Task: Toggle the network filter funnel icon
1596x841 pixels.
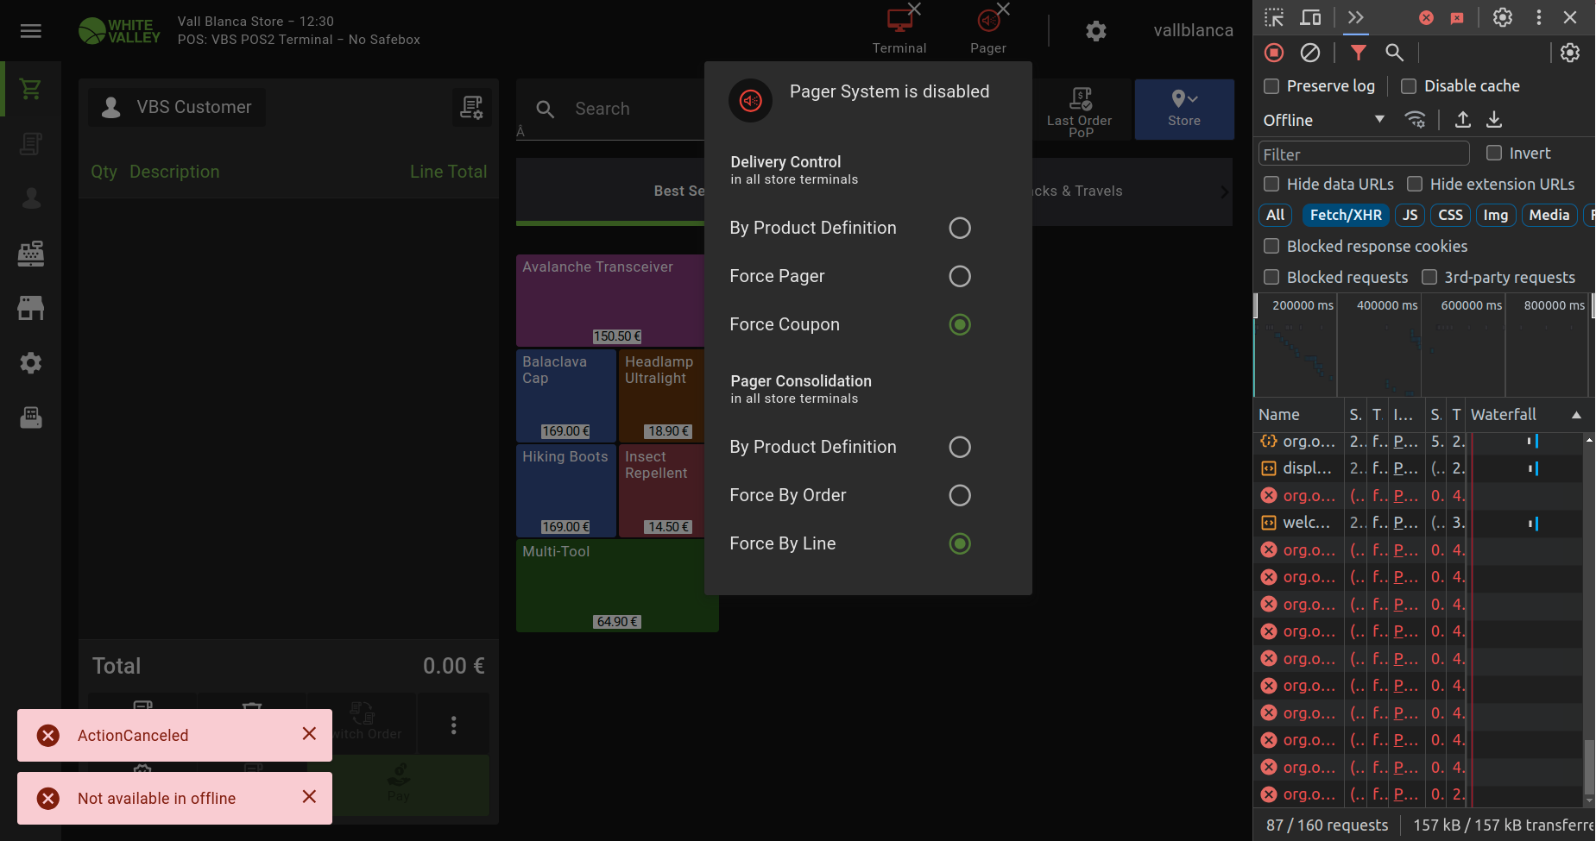Action: (x=1358, y=53)
